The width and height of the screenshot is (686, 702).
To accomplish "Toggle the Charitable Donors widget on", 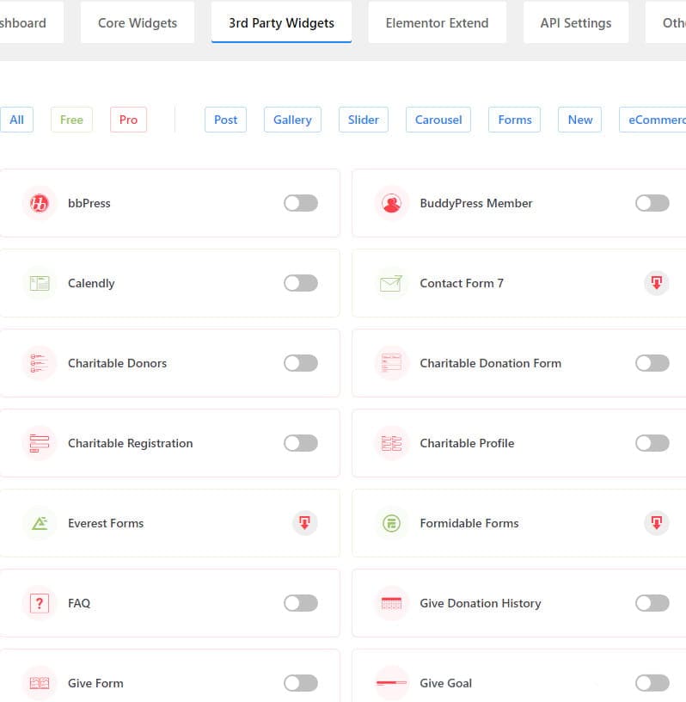I will click(301, 363).
